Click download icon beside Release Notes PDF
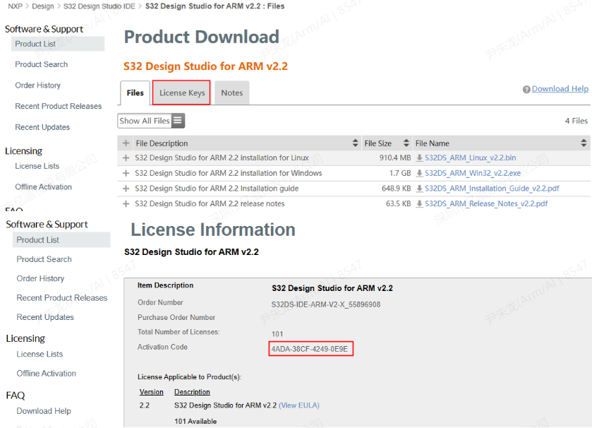Image resolution: width=592 pixels, height=428 pixels. tap(419, 204)
